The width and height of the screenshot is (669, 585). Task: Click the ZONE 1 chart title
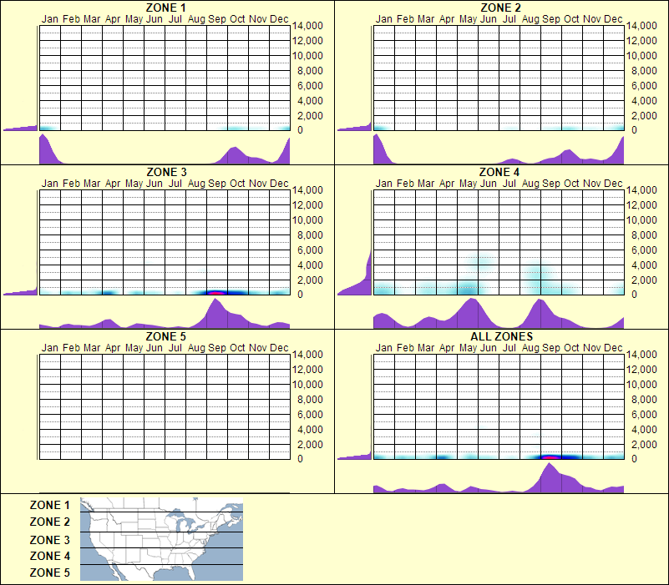click(165, 8)
